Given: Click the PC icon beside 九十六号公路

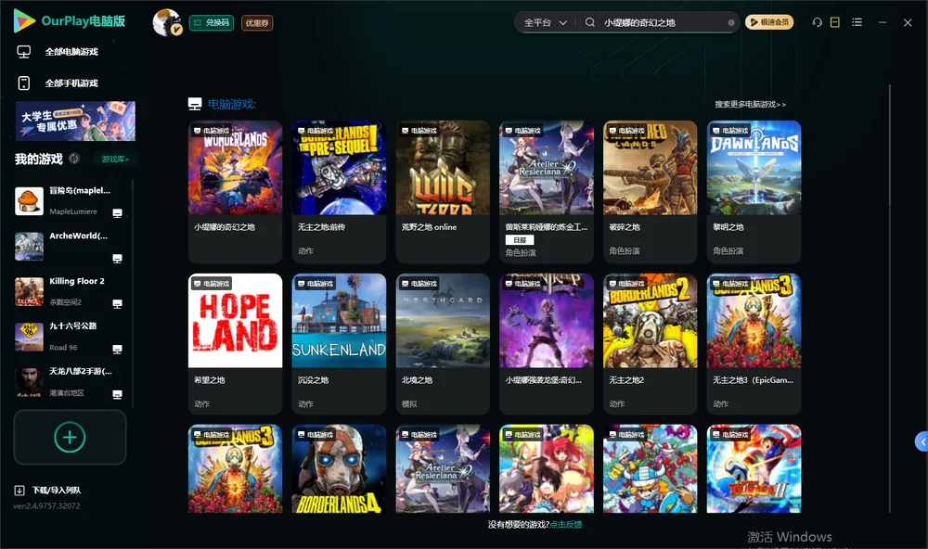Looking at the screenshot, I should pos(117,349).
